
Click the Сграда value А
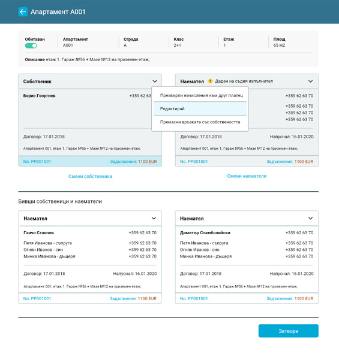click(125, 45)
